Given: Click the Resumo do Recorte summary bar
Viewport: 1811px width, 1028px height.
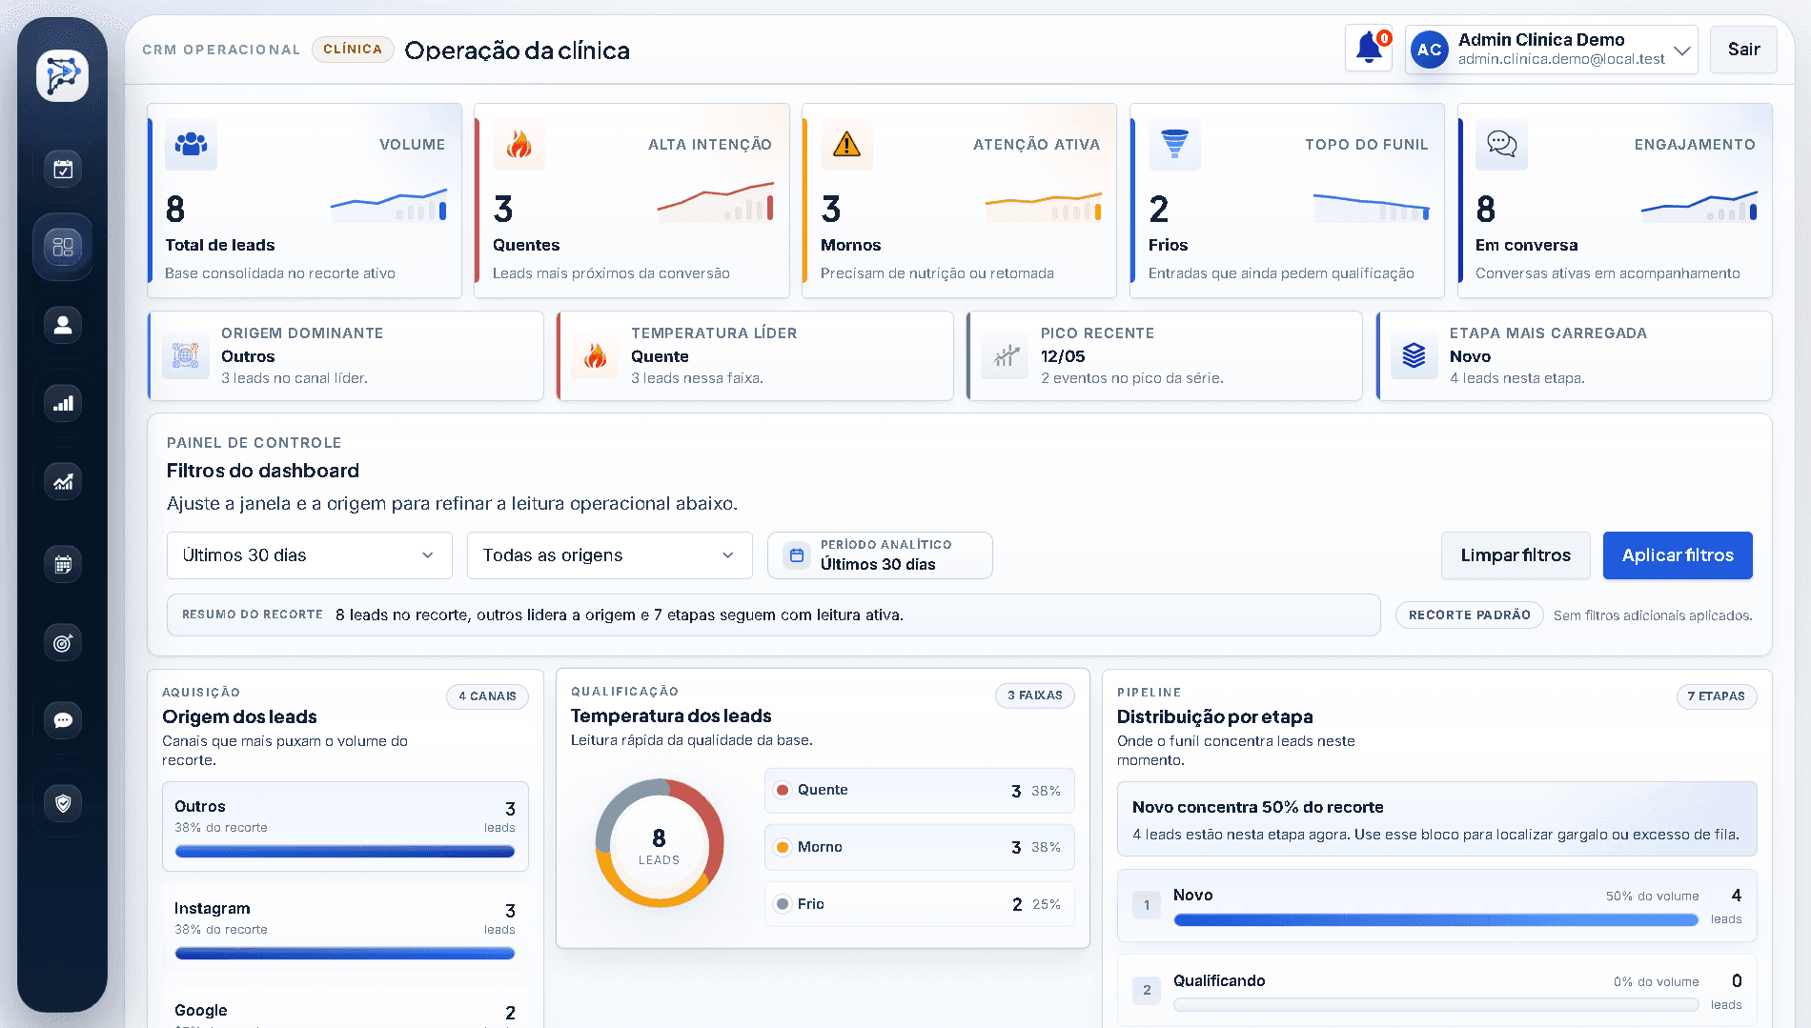Looking at the screenshot, I should pyautogui.click(x=774, y=615).
